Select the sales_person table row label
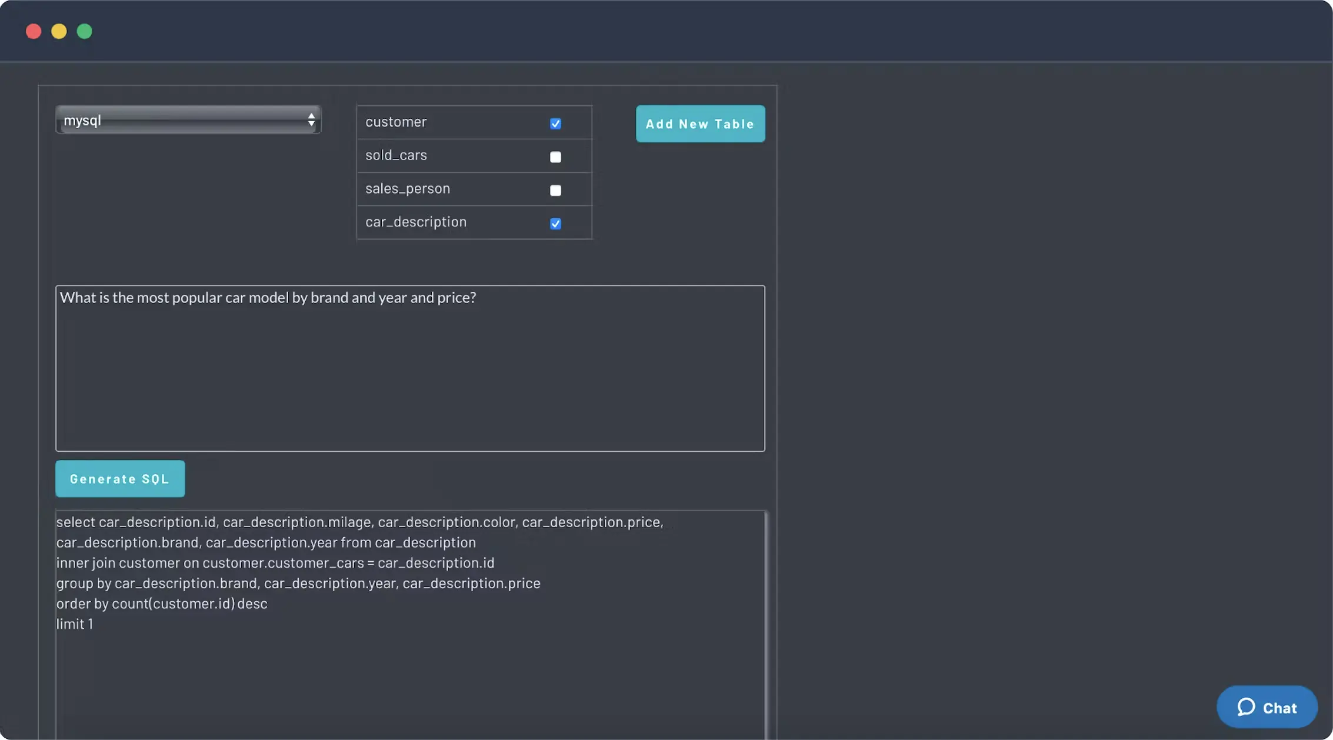 (x=407, y=189)
